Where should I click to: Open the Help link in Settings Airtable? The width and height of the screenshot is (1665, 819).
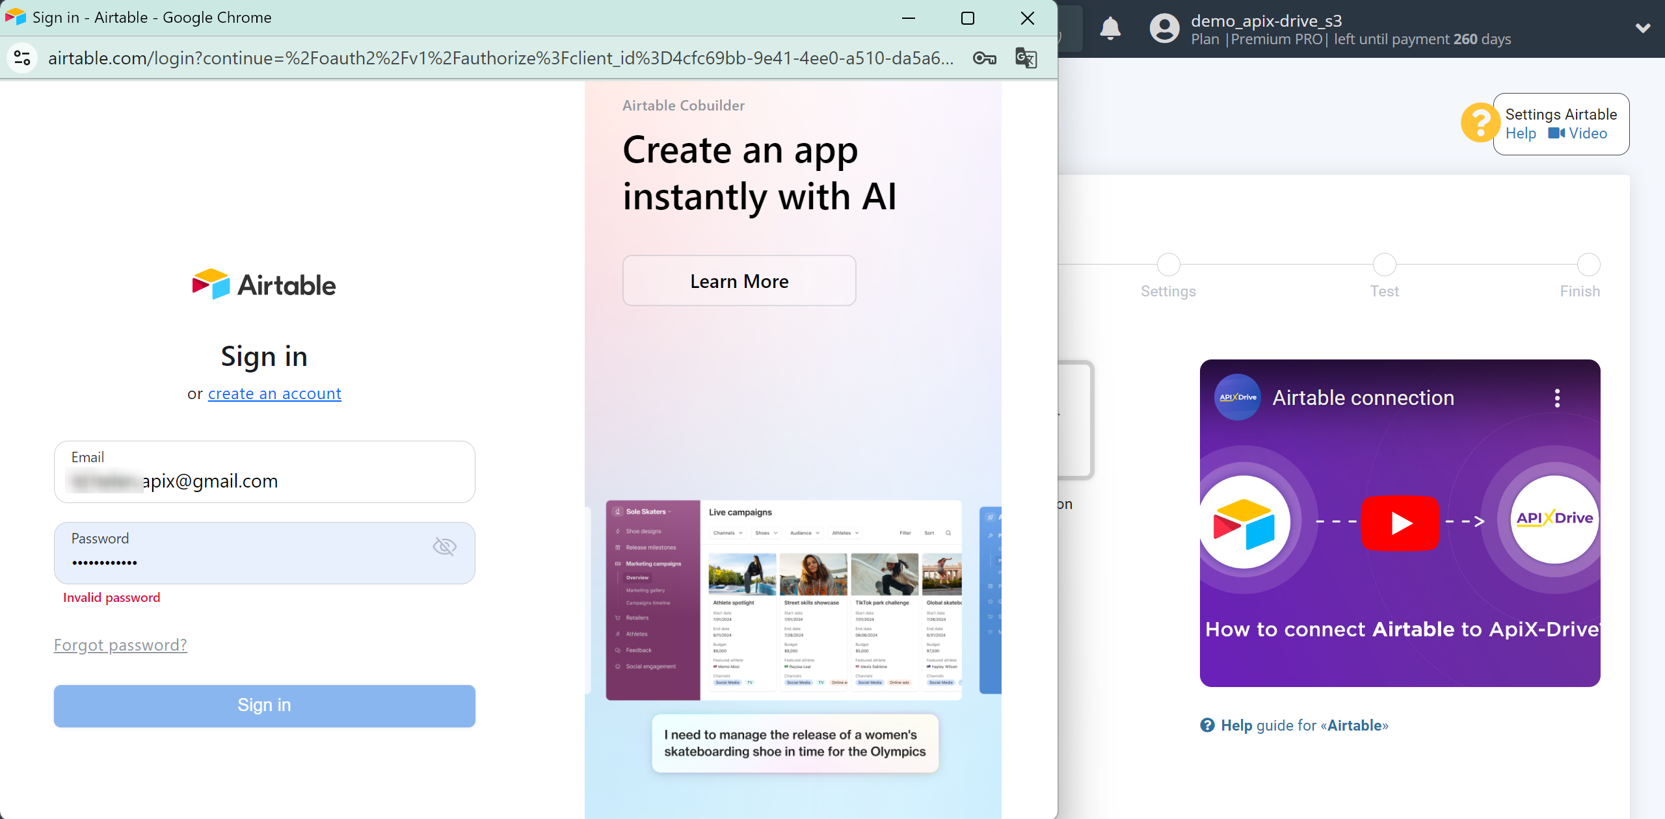1521,133
